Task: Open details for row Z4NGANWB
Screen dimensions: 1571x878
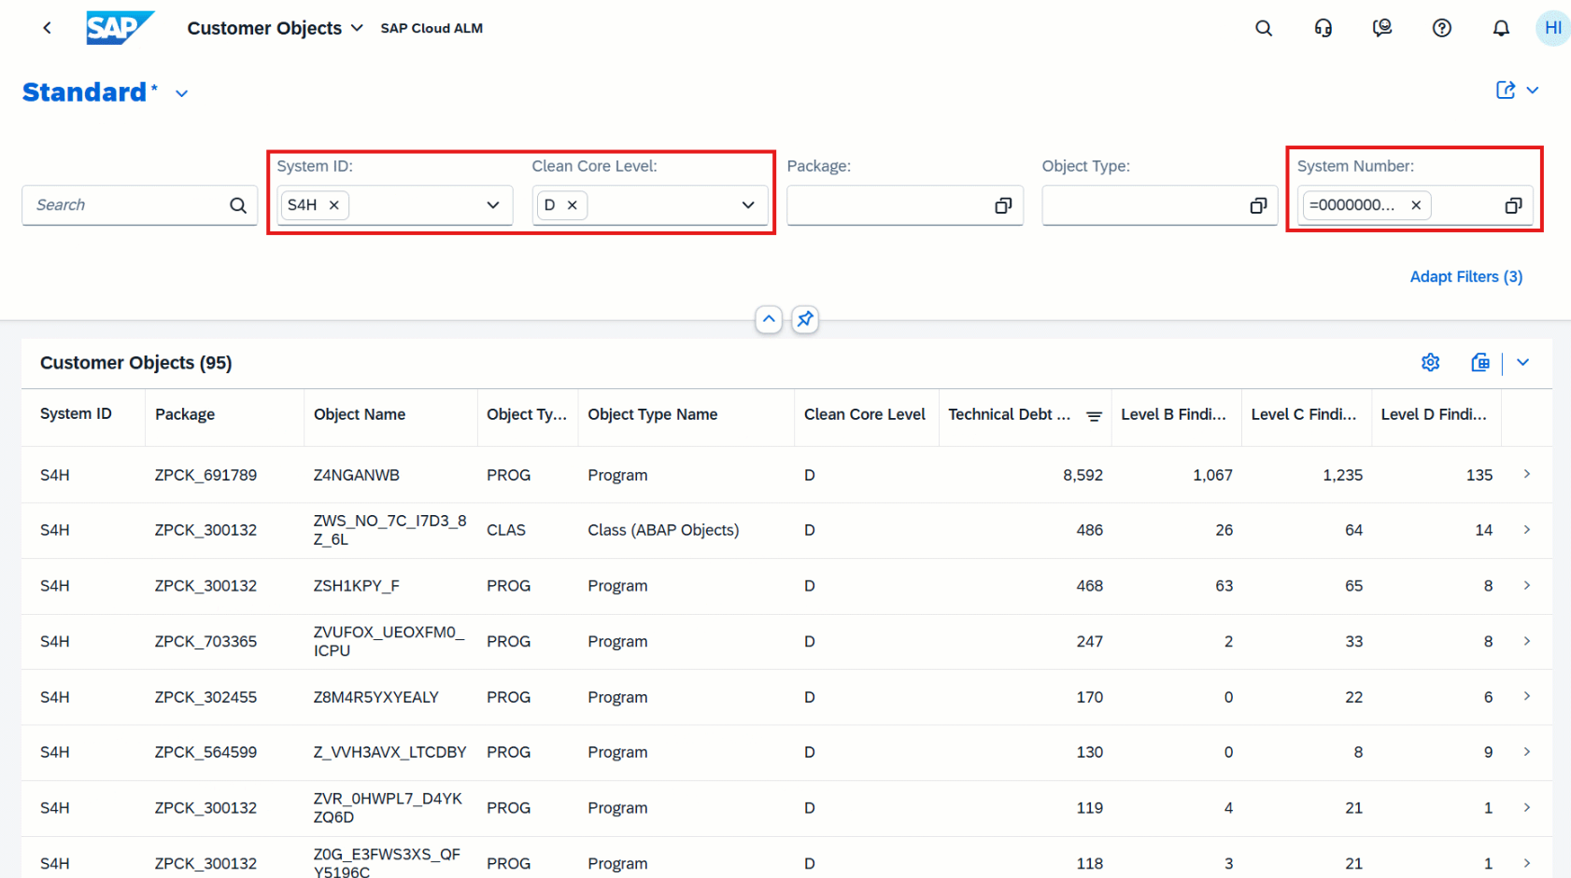Action: pyautogui.click(x=1526, y=475)
